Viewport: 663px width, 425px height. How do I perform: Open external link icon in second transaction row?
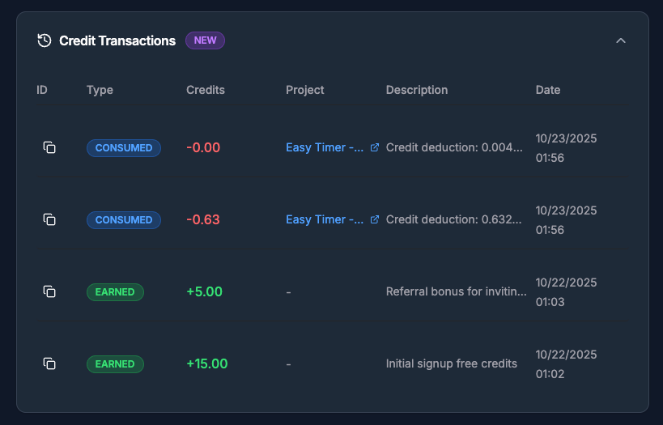pyautogui.click(x=374, y=219)
